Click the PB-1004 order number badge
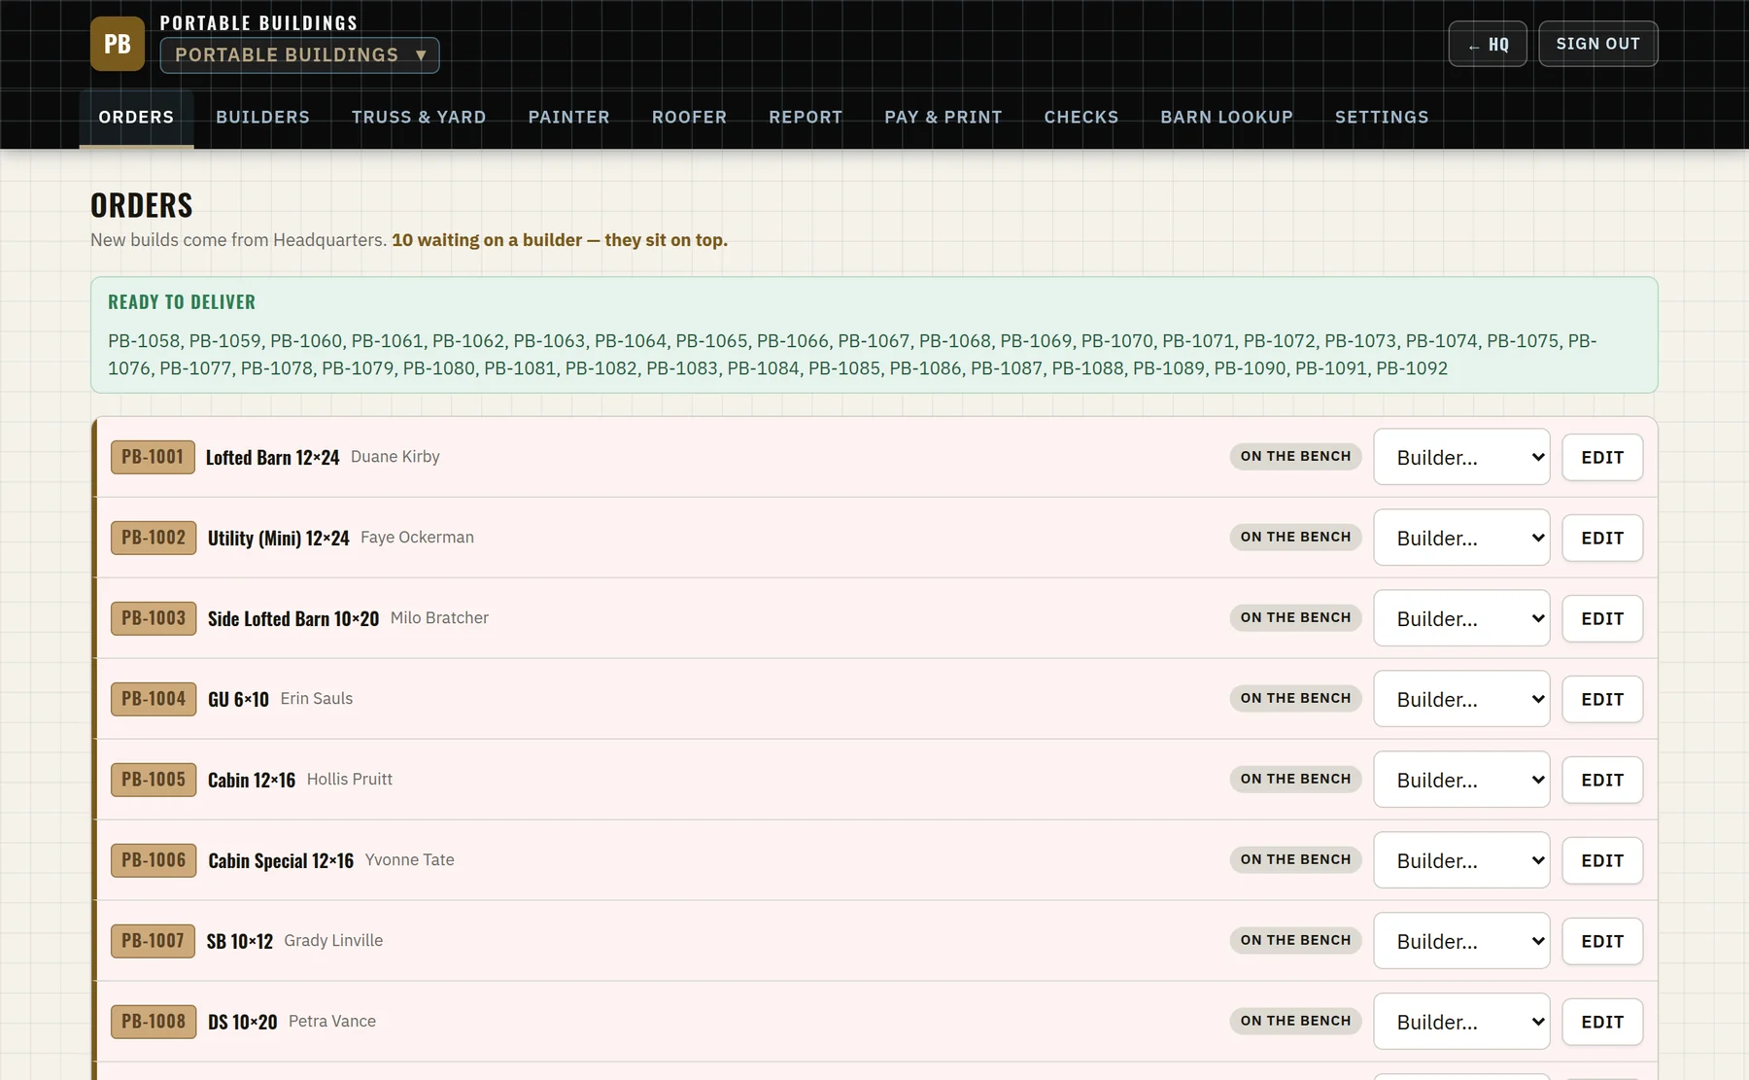The image size is (1749, 1080). pos(154,699)
